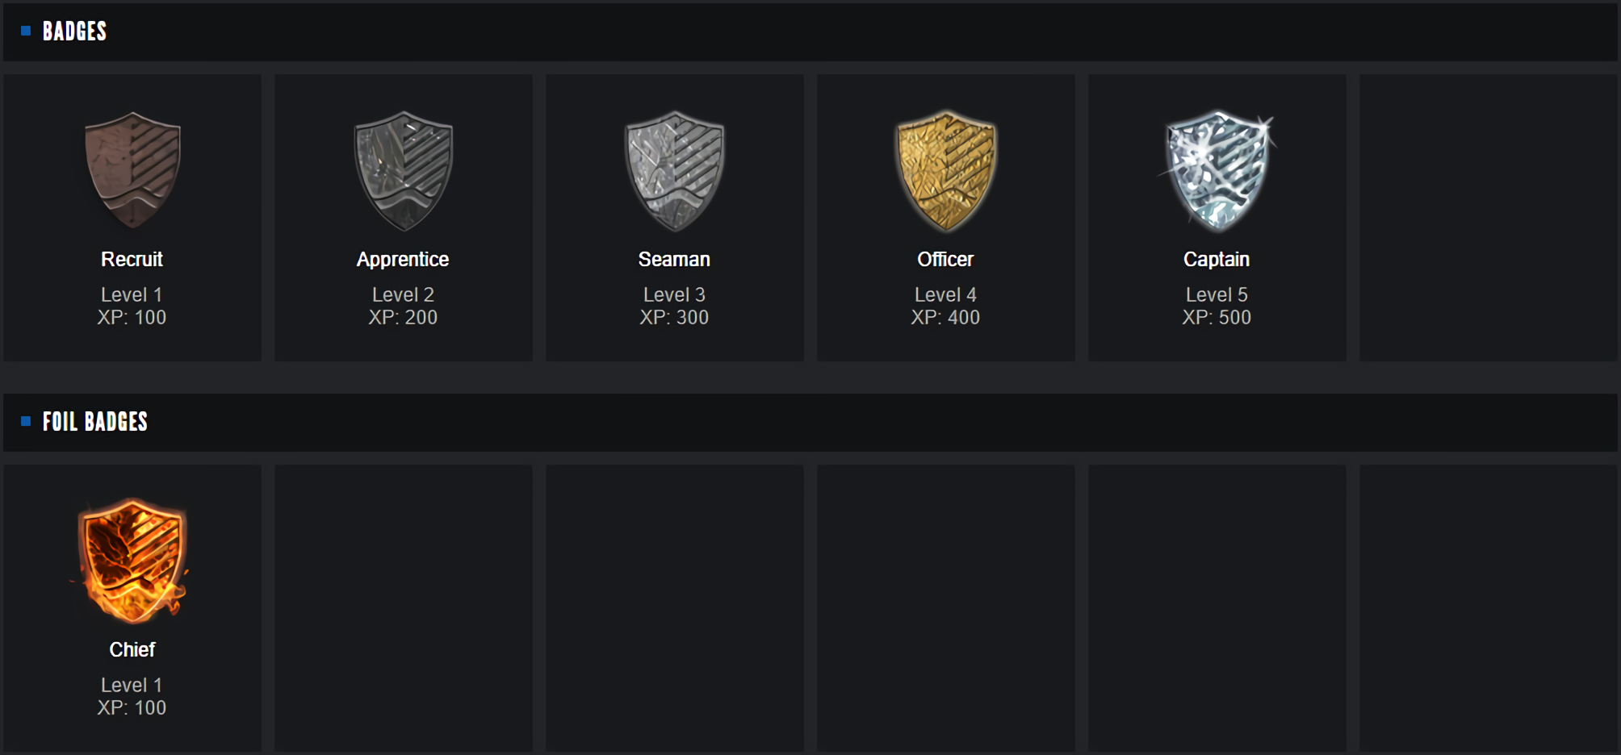Click the Chief foil badge name
The width and height of the screenshot is (1621, 755).
click(x=132, y=649)
